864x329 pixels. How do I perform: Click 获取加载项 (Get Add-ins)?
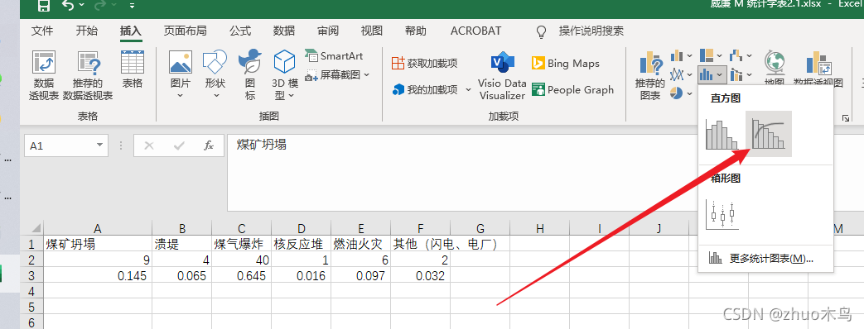point(424,64)
